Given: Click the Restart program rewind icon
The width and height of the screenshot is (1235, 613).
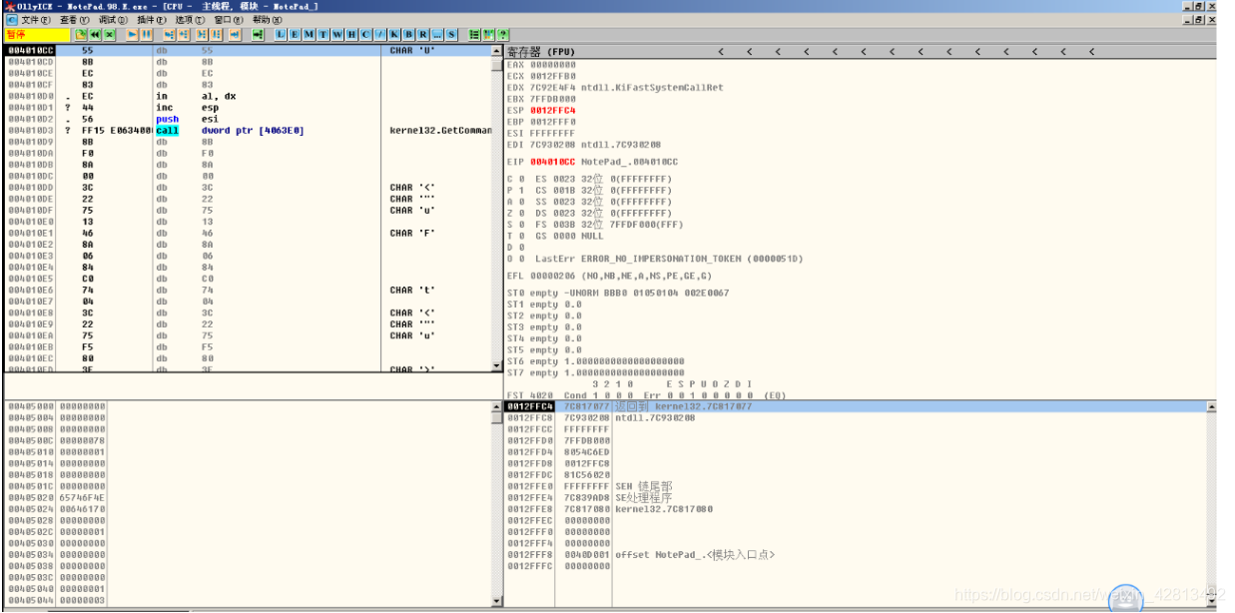Looking at the screenshot, I should click(95, 34).
